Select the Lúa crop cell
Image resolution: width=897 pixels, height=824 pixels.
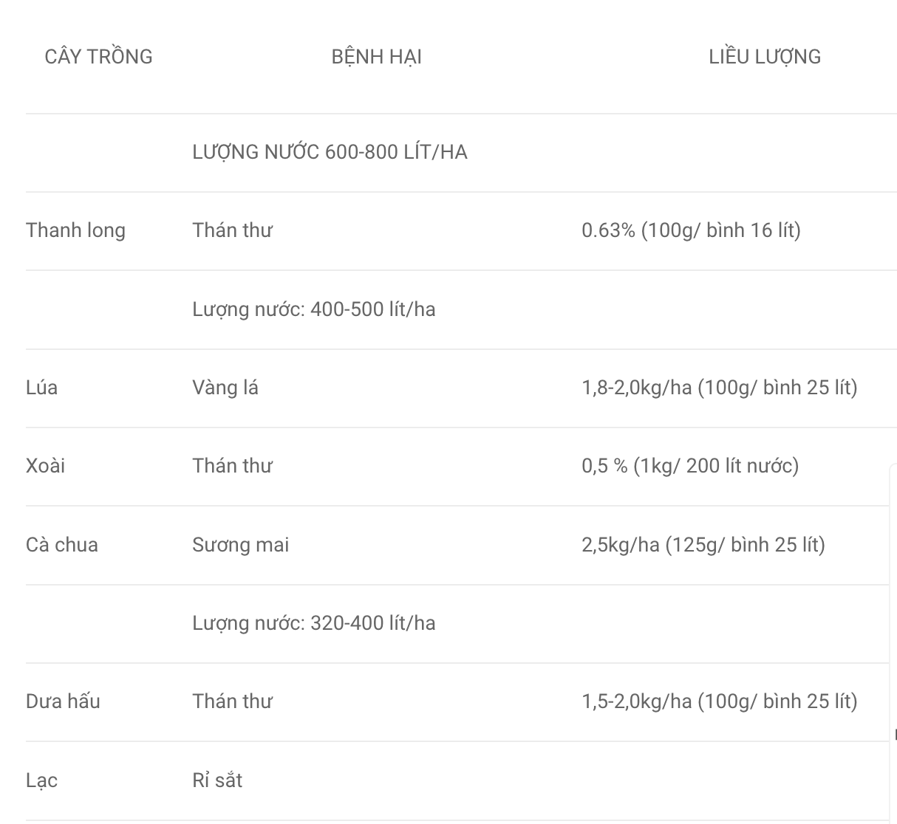pos(41,388)
